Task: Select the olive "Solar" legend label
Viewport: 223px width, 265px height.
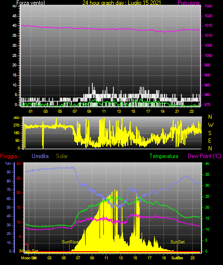Action: coord(62,156)
